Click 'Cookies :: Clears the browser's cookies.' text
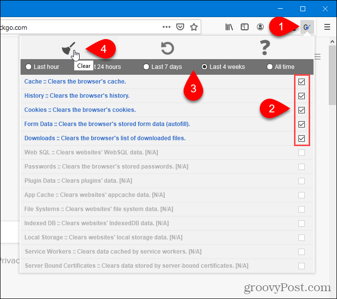 (x=80, y=110)
